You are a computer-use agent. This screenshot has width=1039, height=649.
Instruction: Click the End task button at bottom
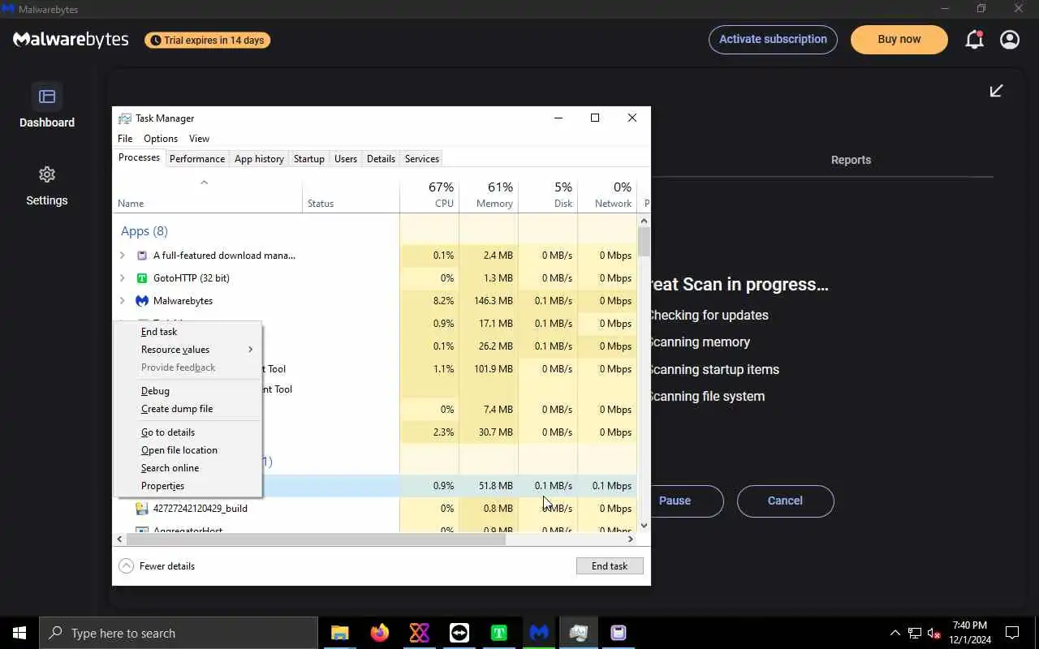click(x=610, y=566)
